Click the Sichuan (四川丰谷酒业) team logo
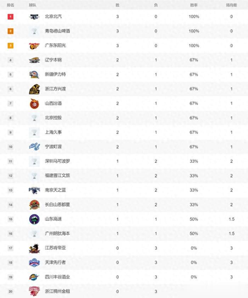248x298 pixels. (x=34, y=277)
